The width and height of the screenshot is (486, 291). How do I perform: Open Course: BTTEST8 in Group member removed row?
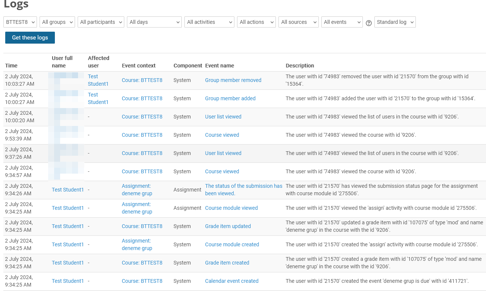142,80
